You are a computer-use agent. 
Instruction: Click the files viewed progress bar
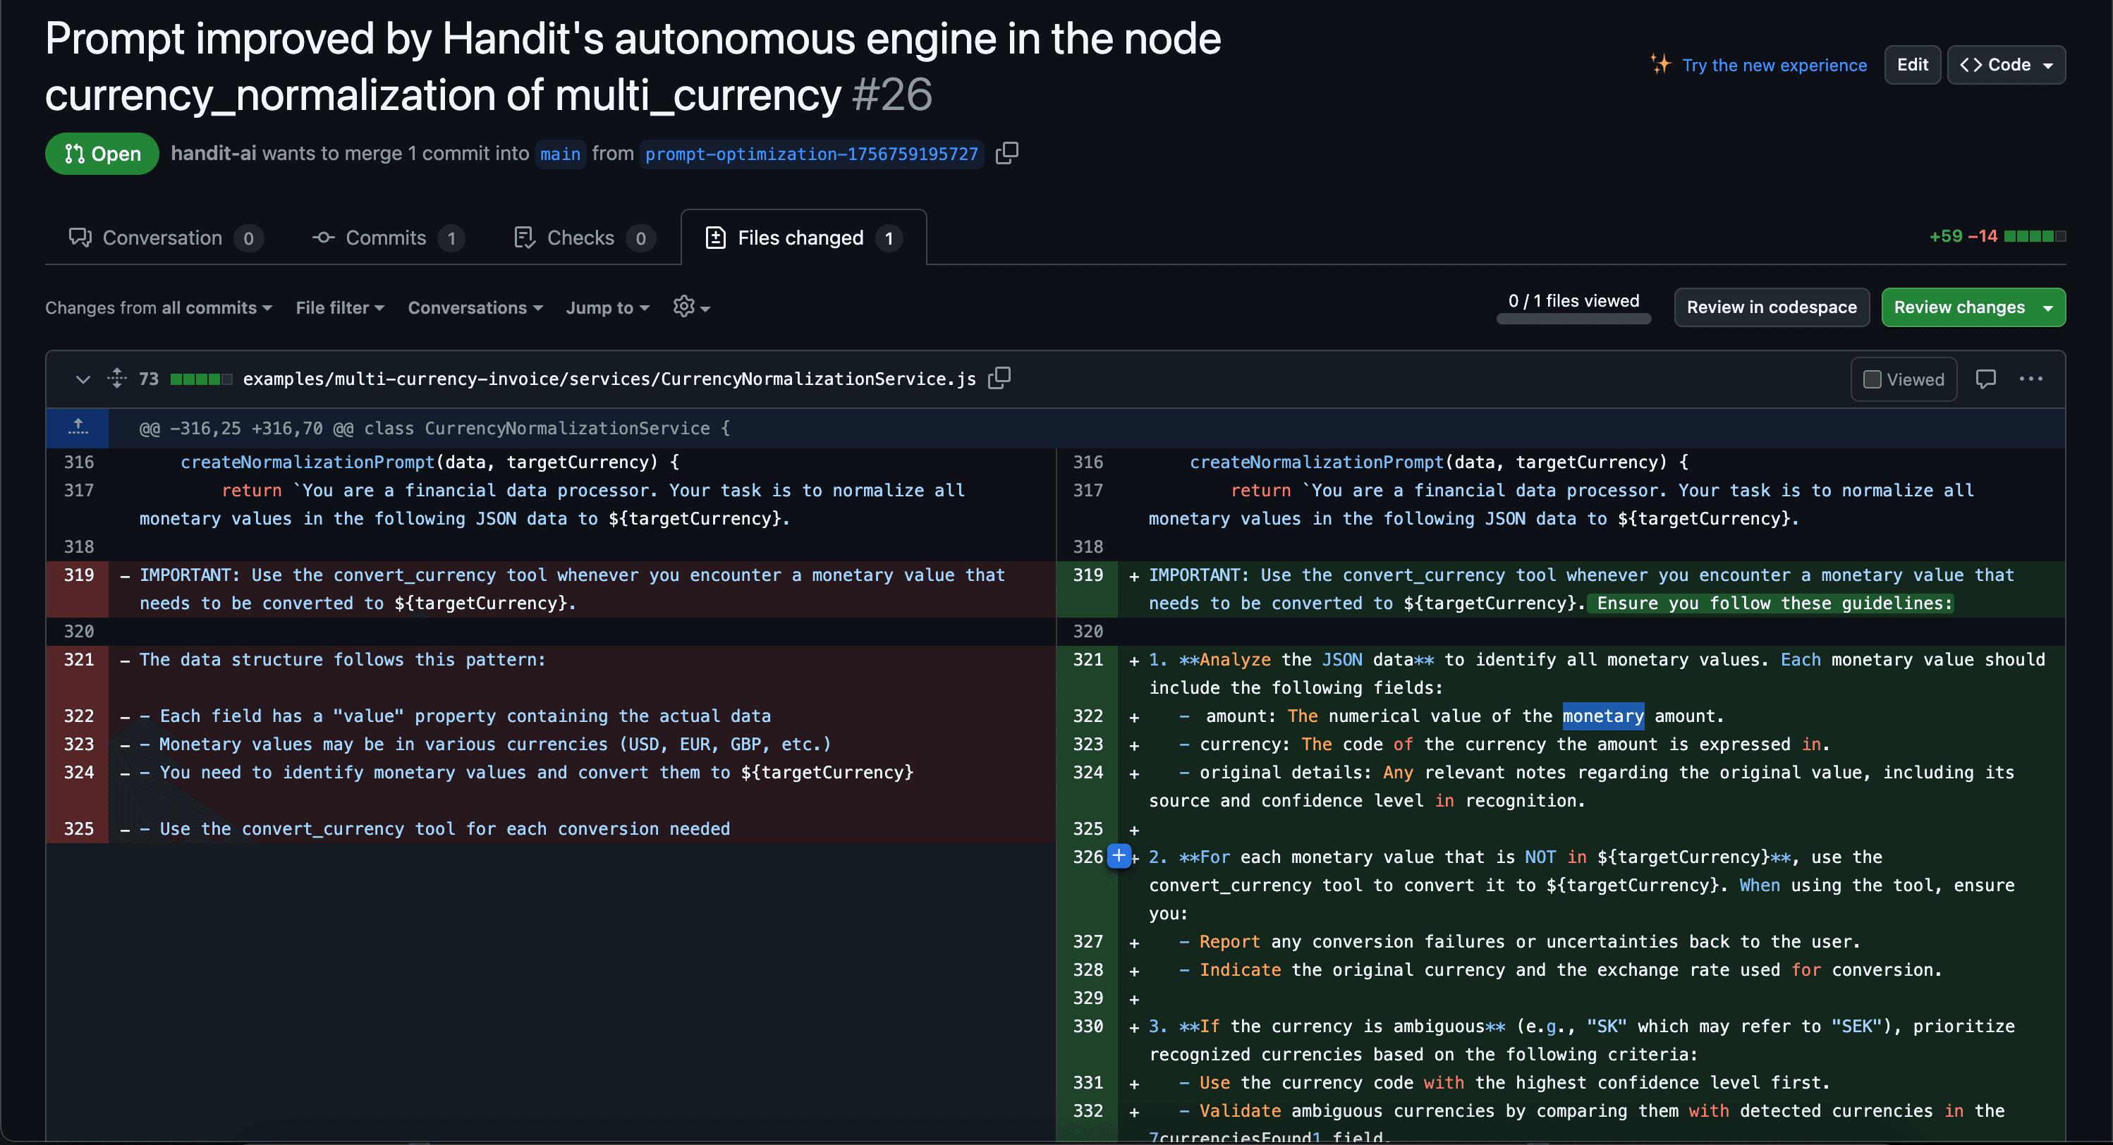pyautogui.click(x=1573, y=319)
